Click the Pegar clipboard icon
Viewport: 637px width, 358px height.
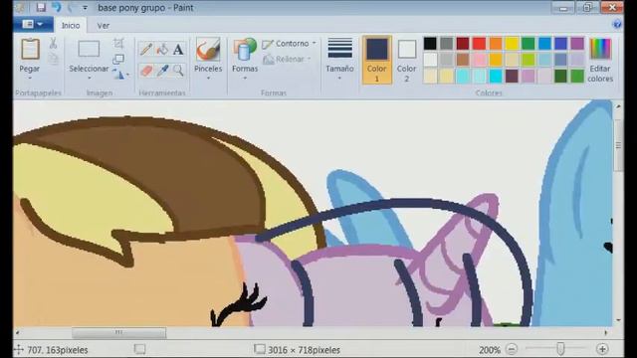[30, 49]
